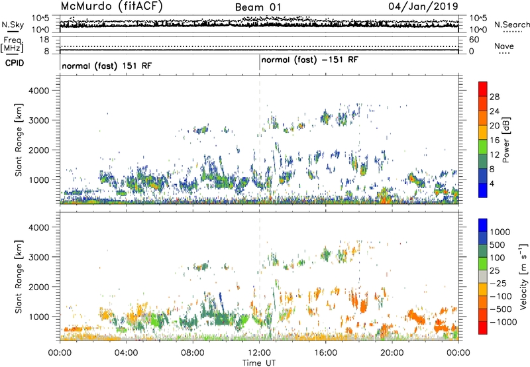Click the 08:00 time tick label
This screenshot has width=530, height=367.
pos(192,353)
